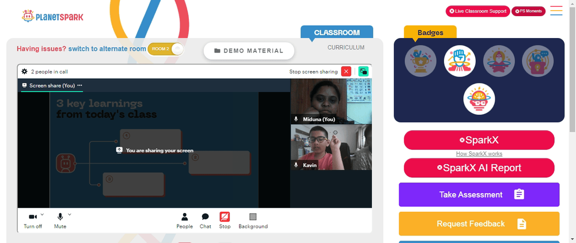
Task: Turn off camera icon
Action: 33,217
